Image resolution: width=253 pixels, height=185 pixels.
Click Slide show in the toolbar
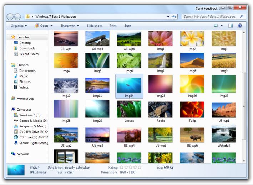[94, 26]
